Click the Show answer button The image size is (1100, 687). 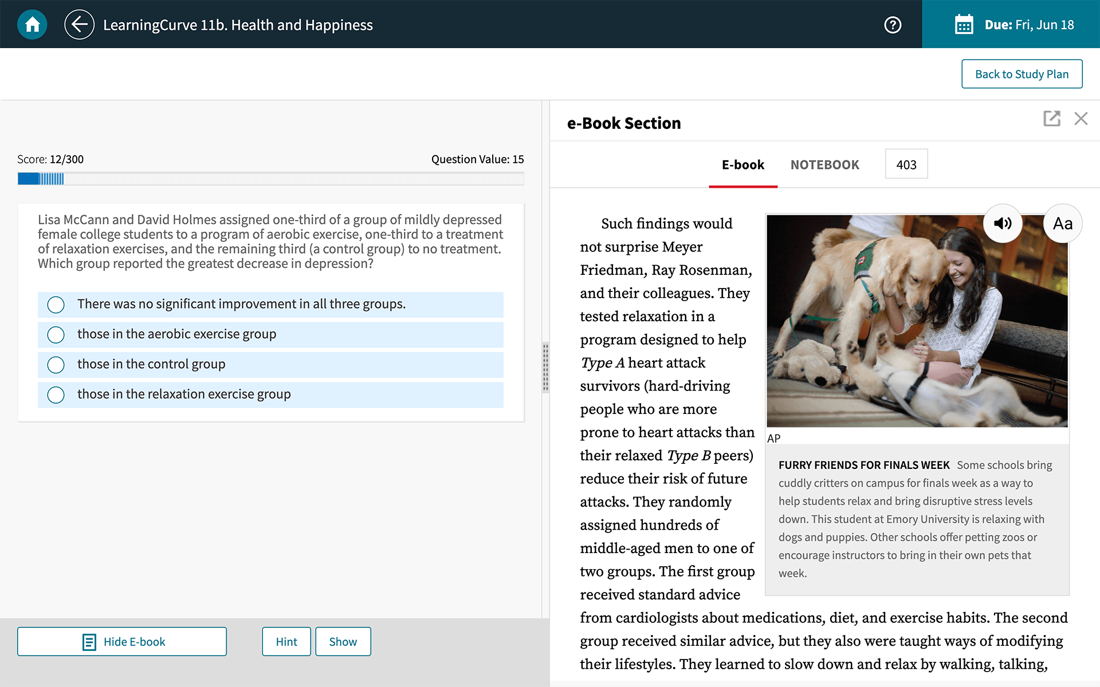tap(342, 641)
